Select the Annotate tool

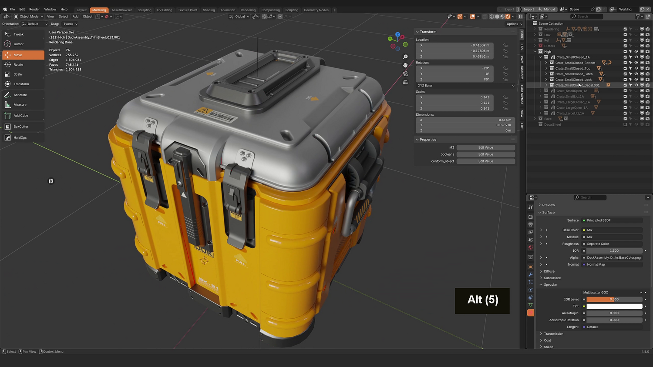point(23,95)
